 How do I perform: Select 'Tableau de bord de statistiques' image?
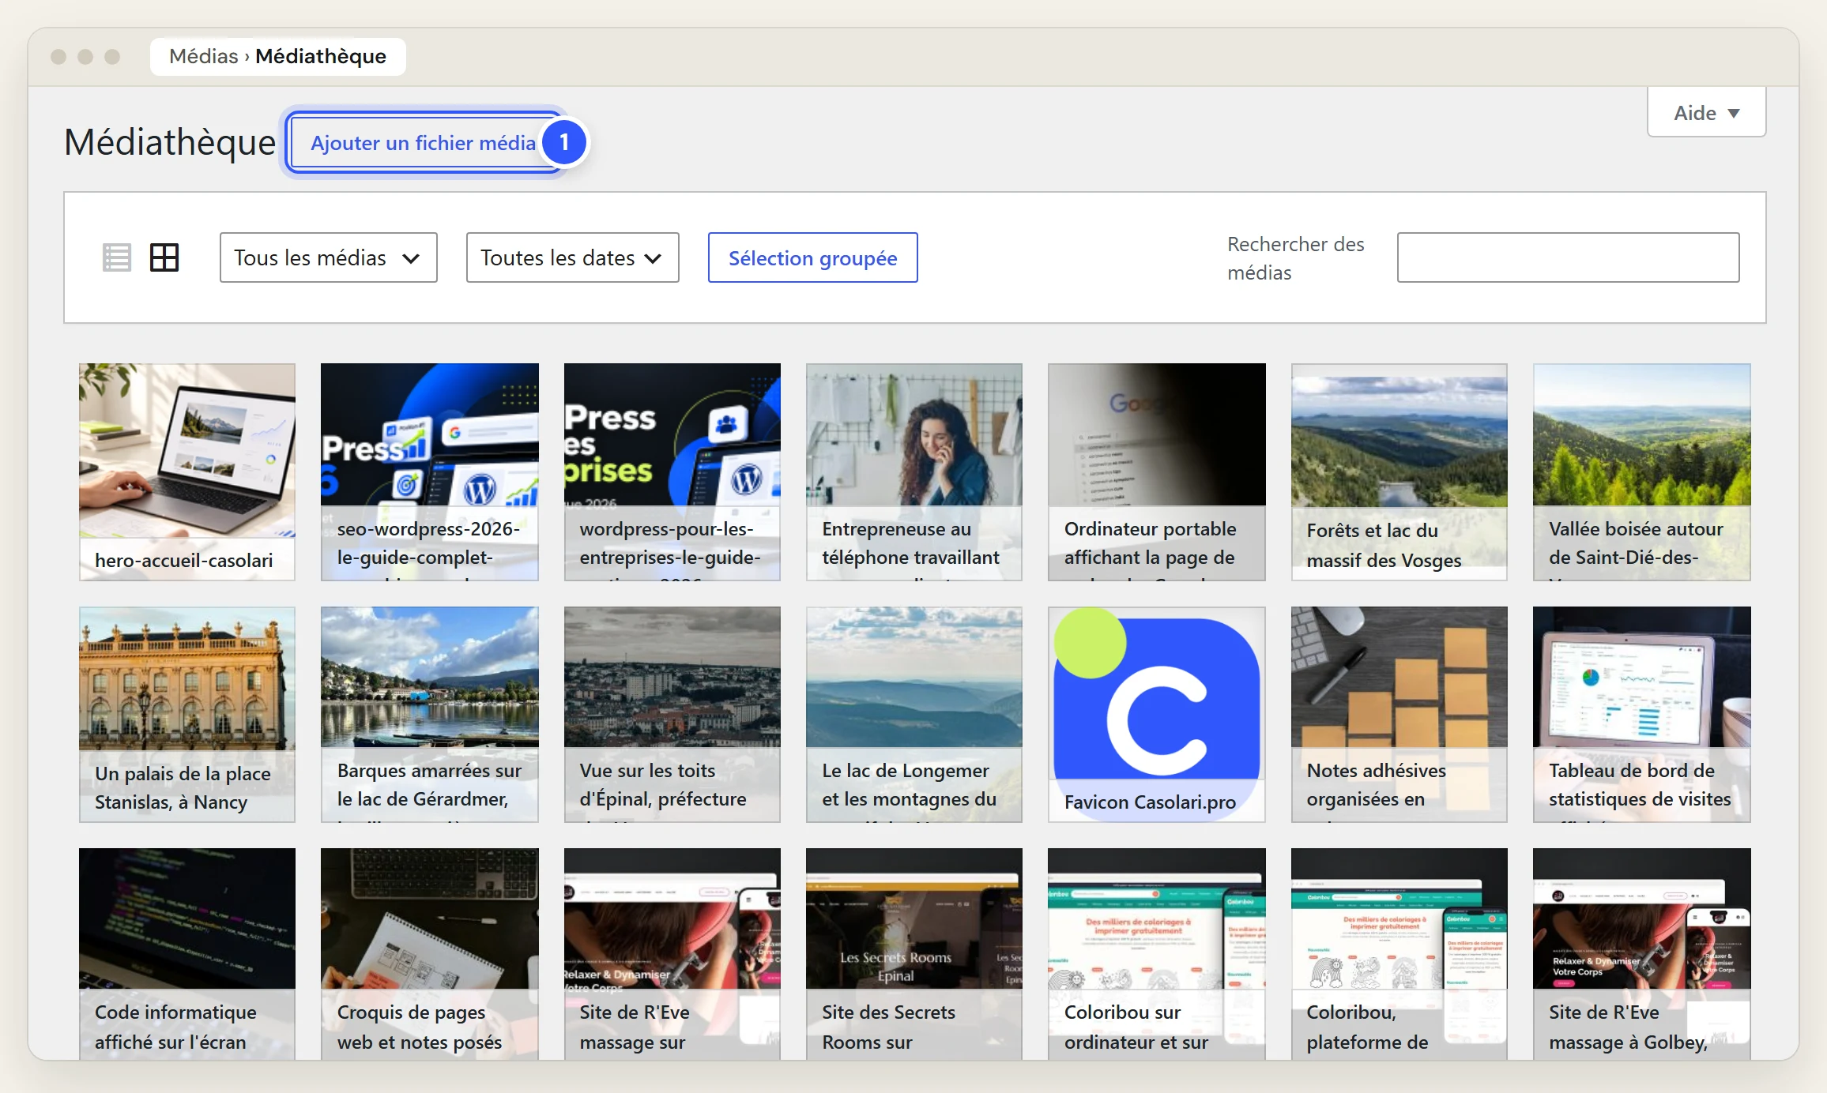click(x=1642, y=715)
